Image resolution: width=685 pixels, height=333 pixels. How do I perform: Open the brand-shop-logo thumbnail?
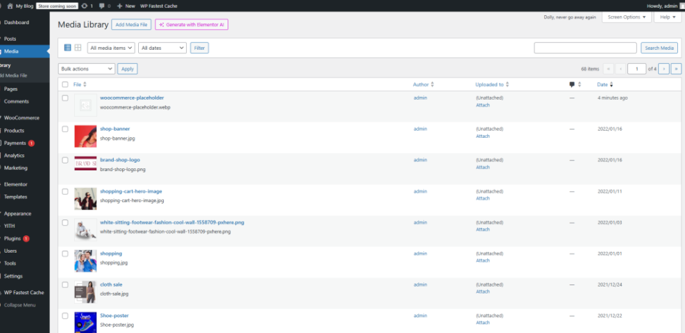[85, 163]
